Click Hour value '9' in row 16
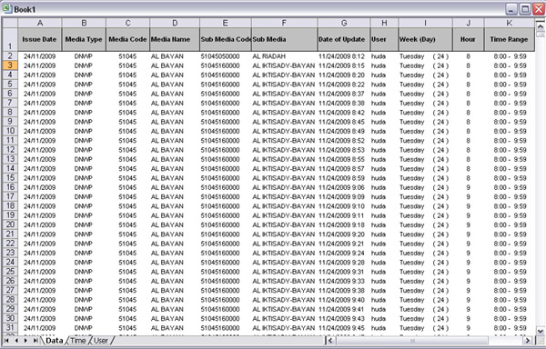Viewport: 546px width, 349px height. pos(468,187)
